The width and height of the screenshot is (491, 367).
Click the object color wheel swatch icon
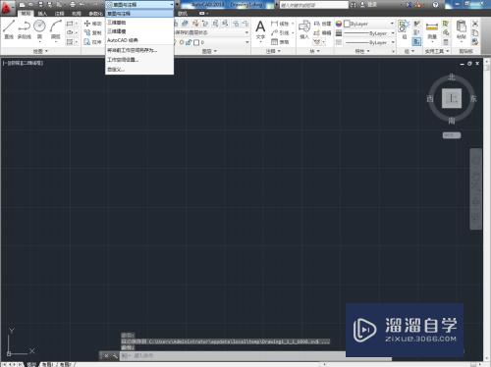tap(339, 24)
